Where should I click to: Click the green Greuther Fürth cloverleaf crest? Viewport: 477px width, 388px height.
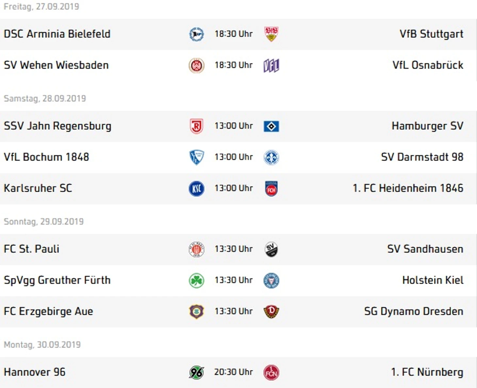click(x=196, y=281)
